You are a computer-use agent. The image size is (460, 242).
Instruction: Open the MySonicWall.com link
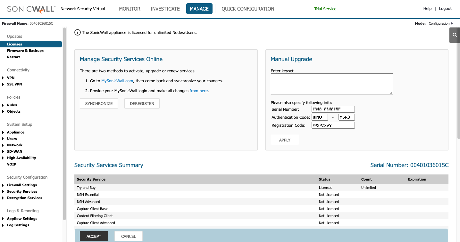117,81
